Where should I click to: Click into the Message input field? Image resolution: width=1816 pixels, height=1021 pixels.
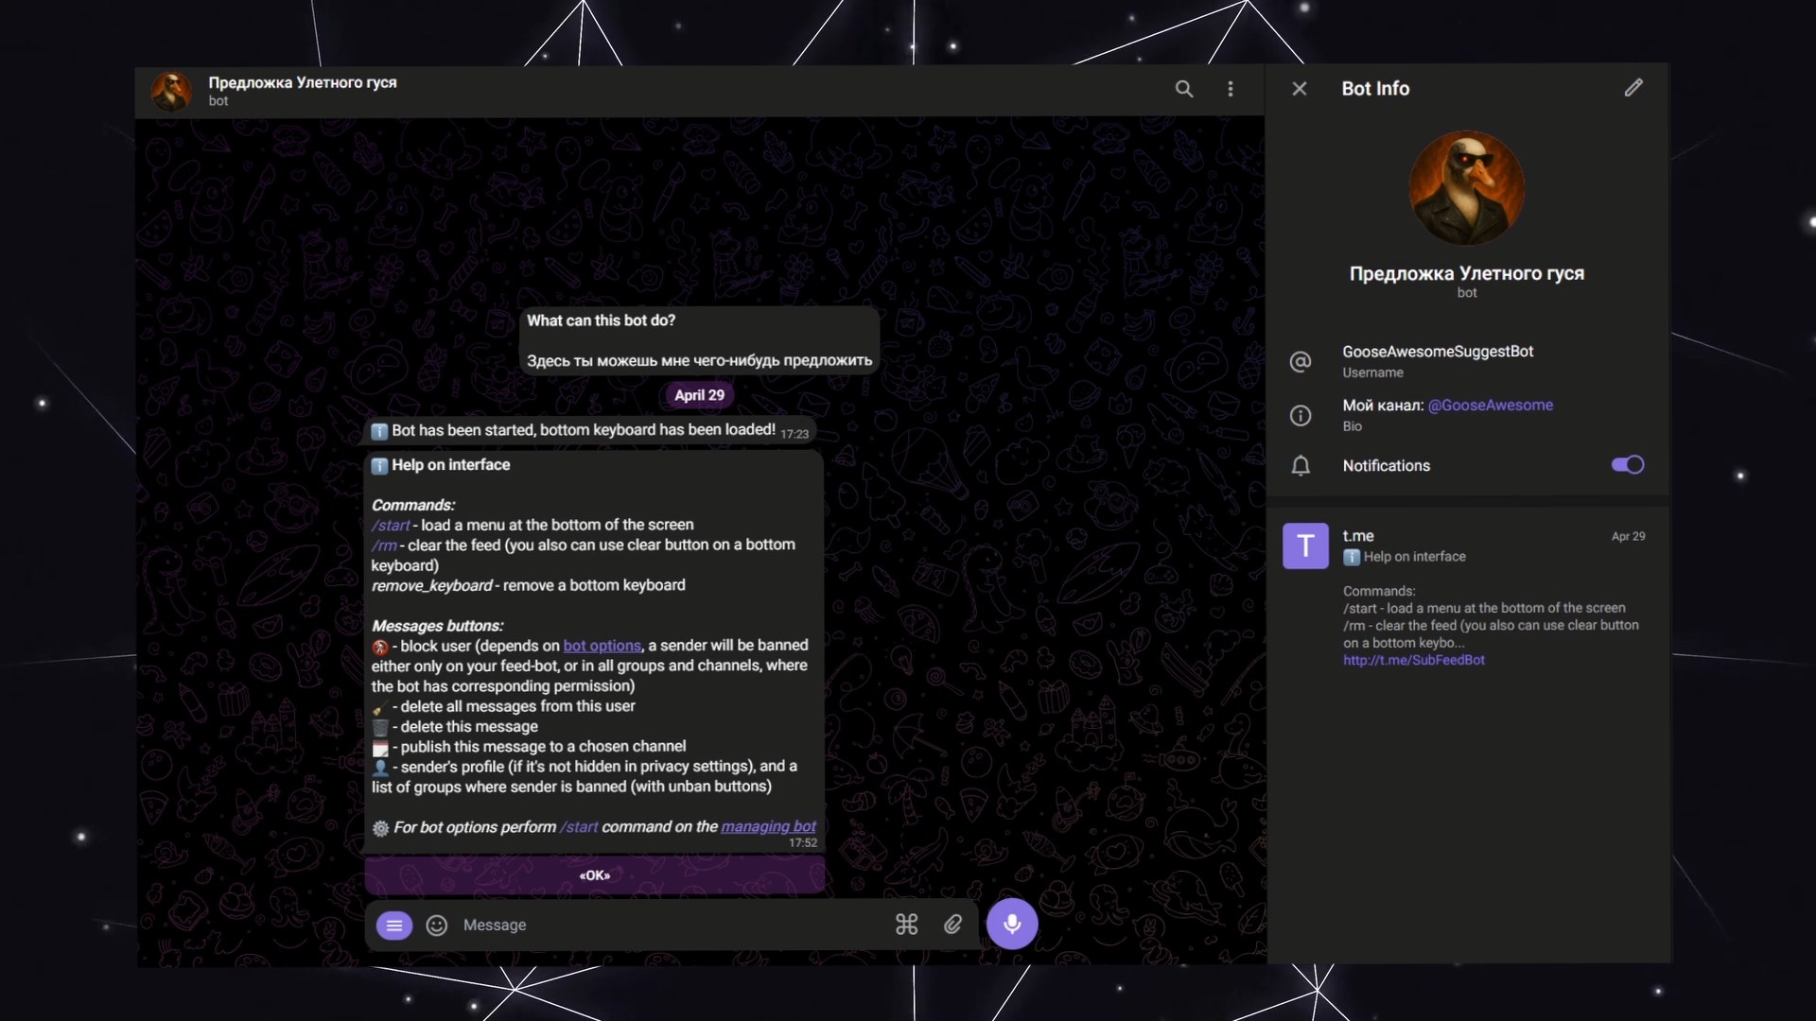662,926
